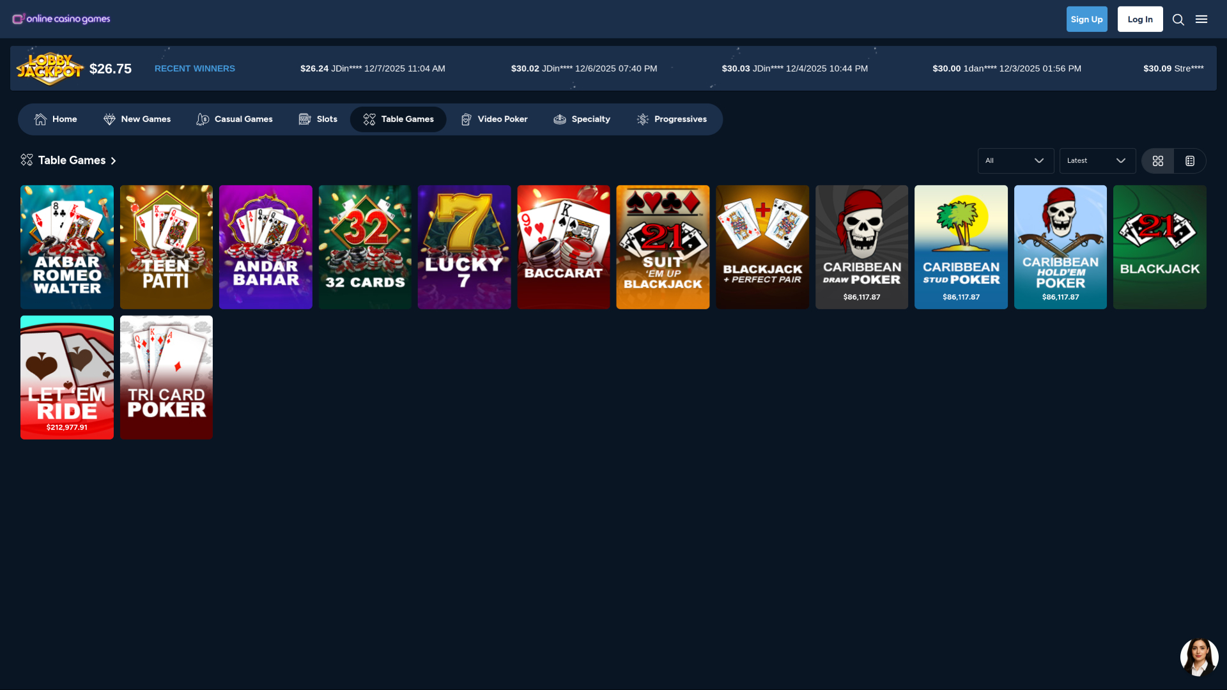Click the Progressives jackpot icon
1227x690 pixels.
pyautogui.click(x=642, y=119)
